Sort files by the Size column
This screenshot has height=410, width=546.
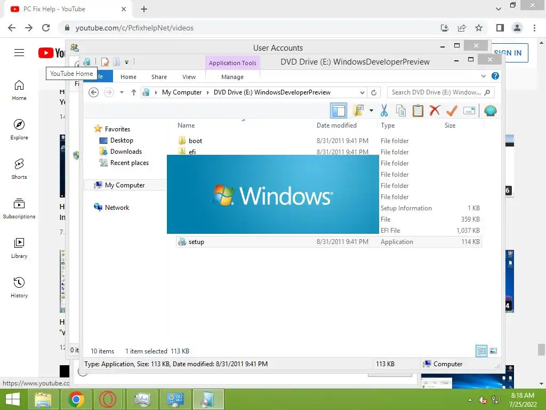[450, 125]
